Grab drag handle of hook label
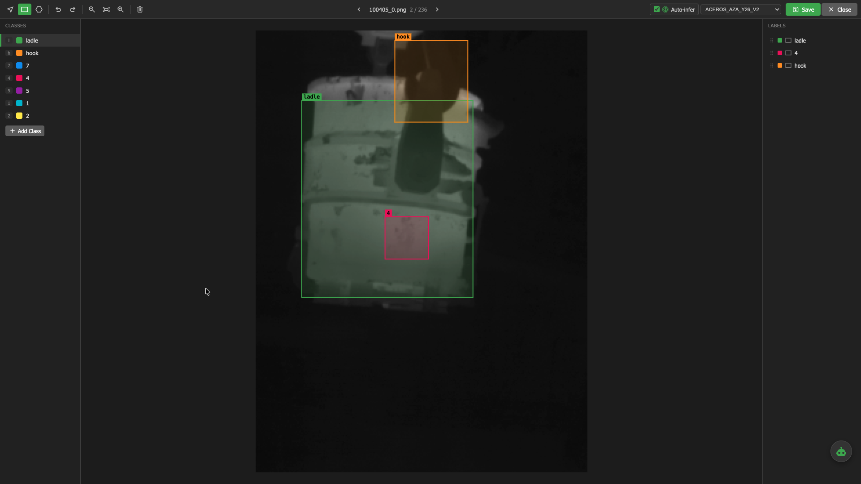 pos(772,65)
